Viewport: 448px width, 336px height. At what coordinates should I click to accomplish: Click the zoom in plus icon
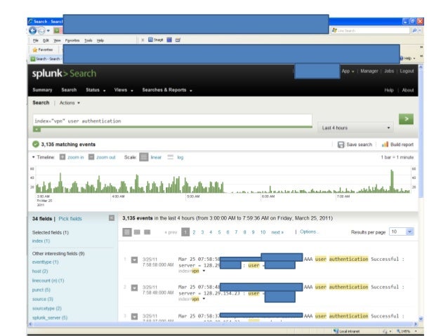(x=62, y=157)
